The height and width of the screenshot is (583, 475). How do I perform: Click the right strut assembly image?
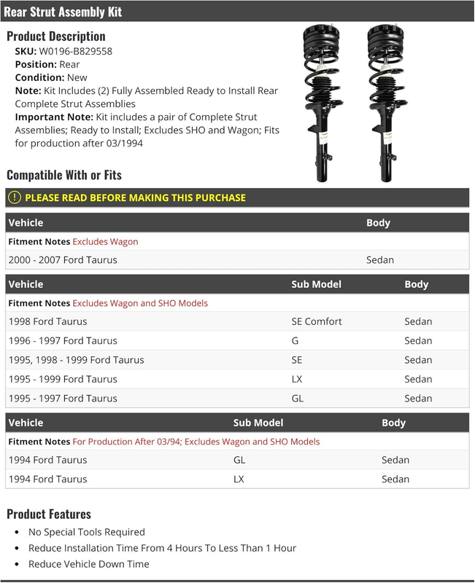click(x=387, y=103)
